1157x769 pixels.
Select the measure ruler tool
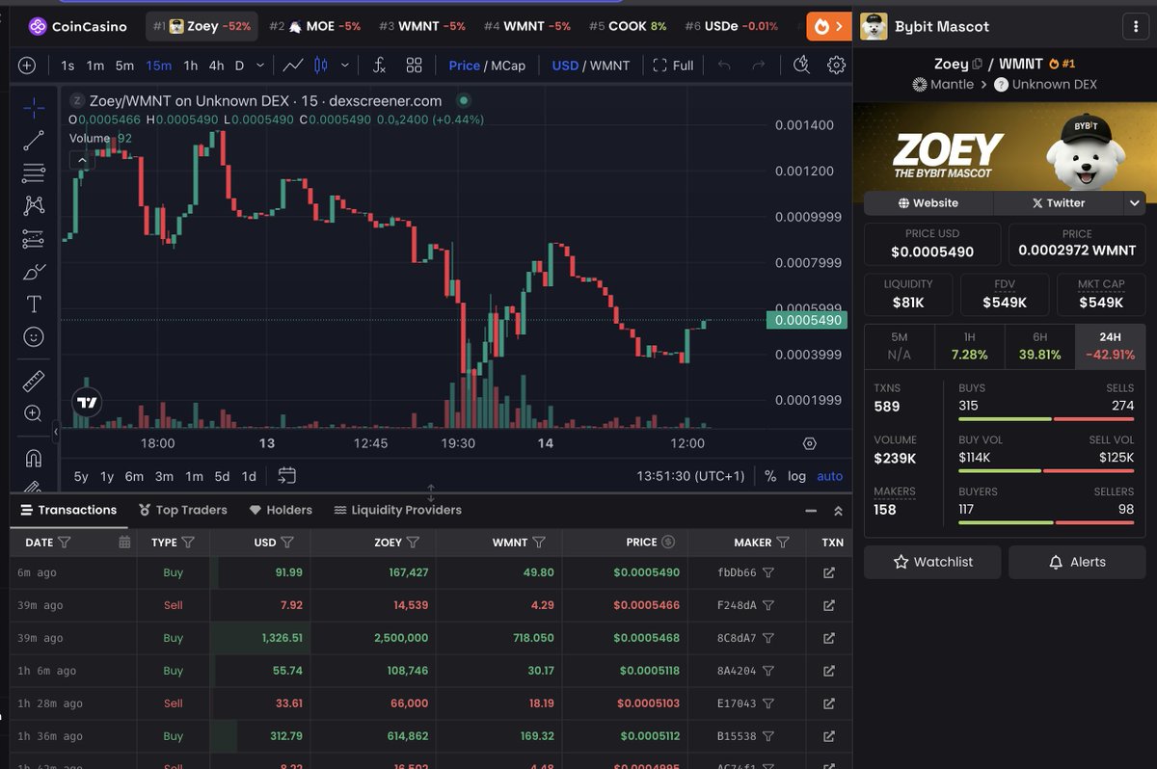point(32,380)
